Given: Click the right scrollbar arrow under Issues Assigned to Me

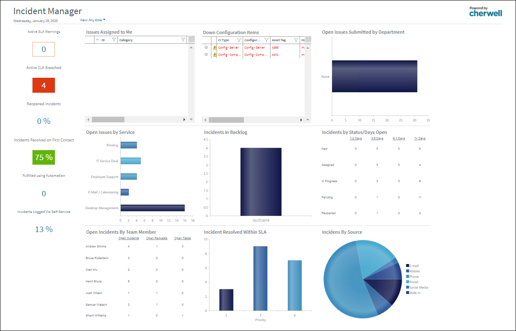Looking at the screenshot, I should point(185,119).
